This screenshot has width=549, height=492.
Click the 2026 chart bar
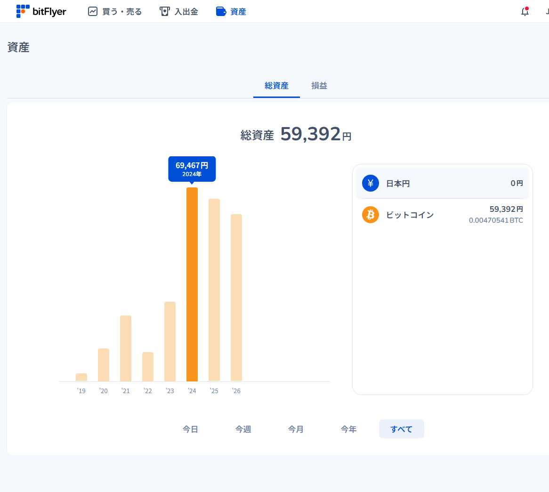(236, 298)
